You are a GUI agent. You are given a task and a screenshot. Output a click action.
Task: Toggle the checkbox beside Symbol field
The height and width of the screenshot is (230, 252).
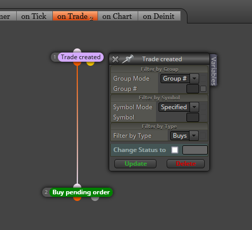[203, 117]
